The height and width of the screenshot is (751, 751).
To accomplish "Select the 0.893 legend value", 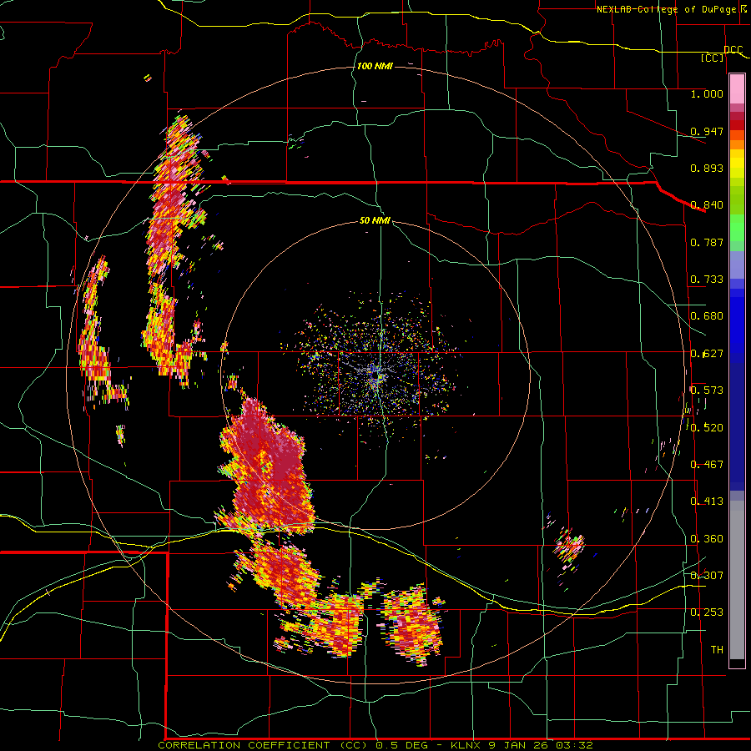I will [707, 168].
